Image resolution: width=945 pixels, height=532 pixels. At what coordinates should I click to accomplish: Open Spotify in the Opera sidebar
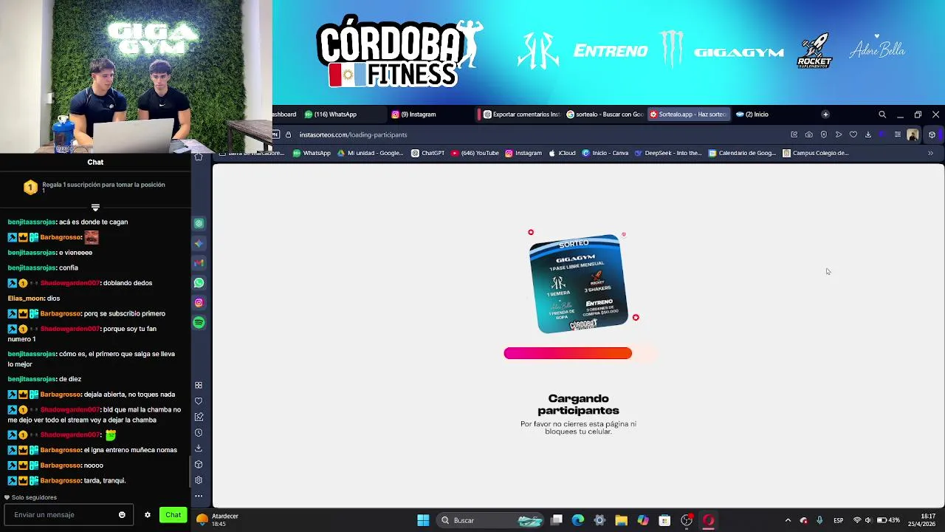click(199, 323)
